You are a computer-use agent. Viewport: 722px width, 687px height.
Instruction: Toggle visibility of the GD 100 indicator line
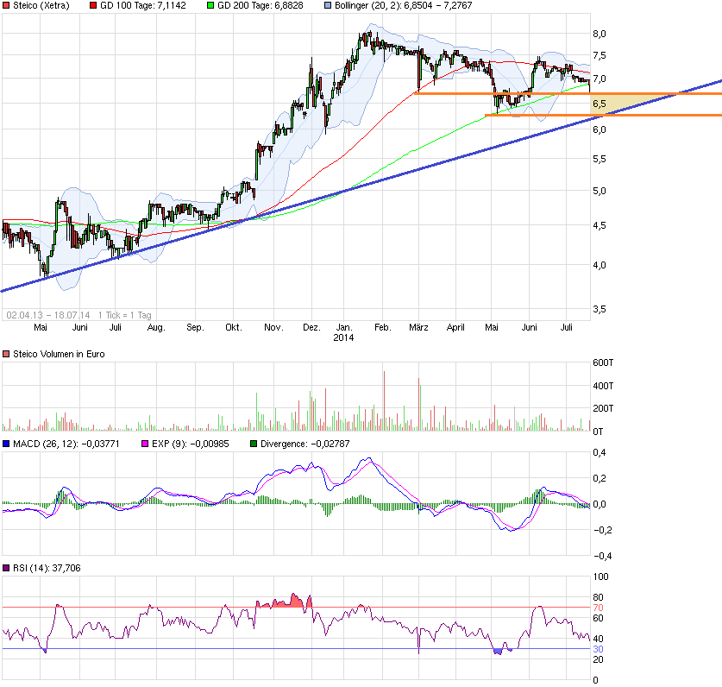[x=92, y=5]
